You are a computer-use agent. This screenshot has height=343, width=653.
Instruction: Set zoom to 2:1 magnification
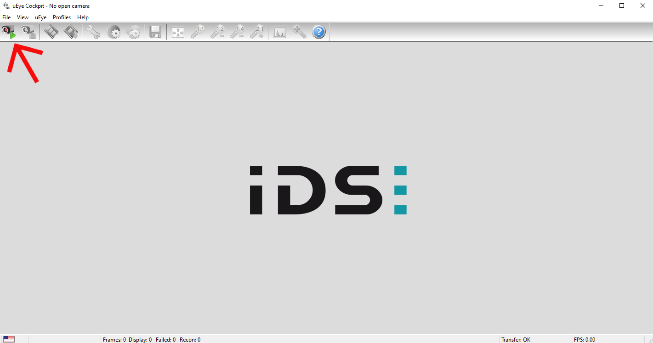click(257, 32)
